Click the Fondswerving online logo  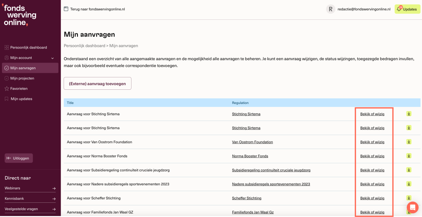point(19,15)
